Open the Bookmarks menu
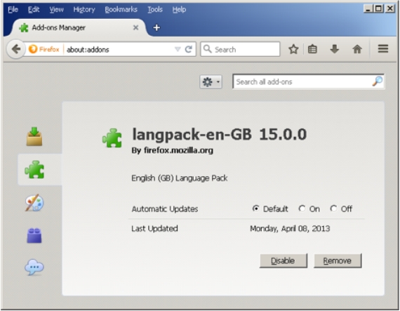Image resolution: width=400 pixels, height=311 pixels. pyautogui.click(x=121, y=10)
